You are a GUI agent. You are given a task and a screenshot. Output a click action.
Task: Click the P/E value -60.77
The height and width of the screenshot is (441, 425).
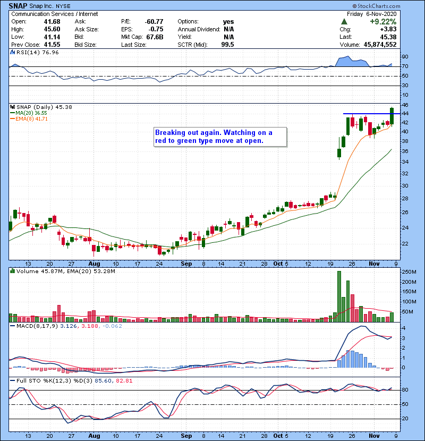click(x=154, y=22)
